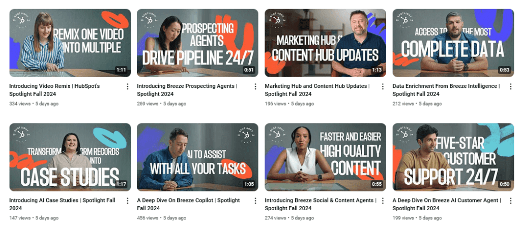Click the 'Introducing Video Remix' title link
This screenshot has width=521, height=230.
(x=54, y=90)
